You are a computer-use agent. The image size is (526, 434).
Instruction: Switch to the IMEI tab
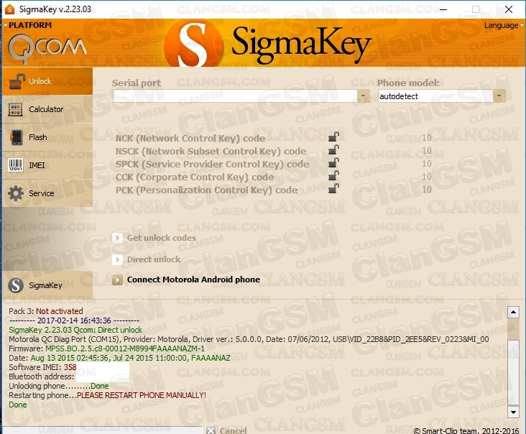(47, 165)
